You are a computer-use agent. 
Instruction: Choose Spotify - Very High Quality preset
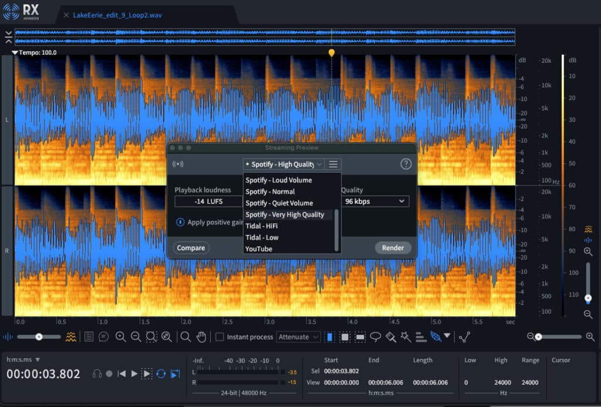(285, 214)
